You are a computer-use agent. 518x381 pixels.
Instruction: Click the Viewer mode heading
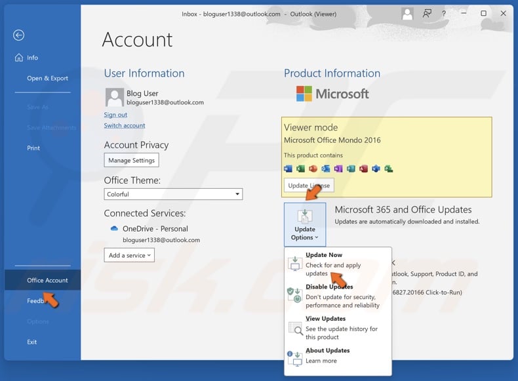point(311,128)
